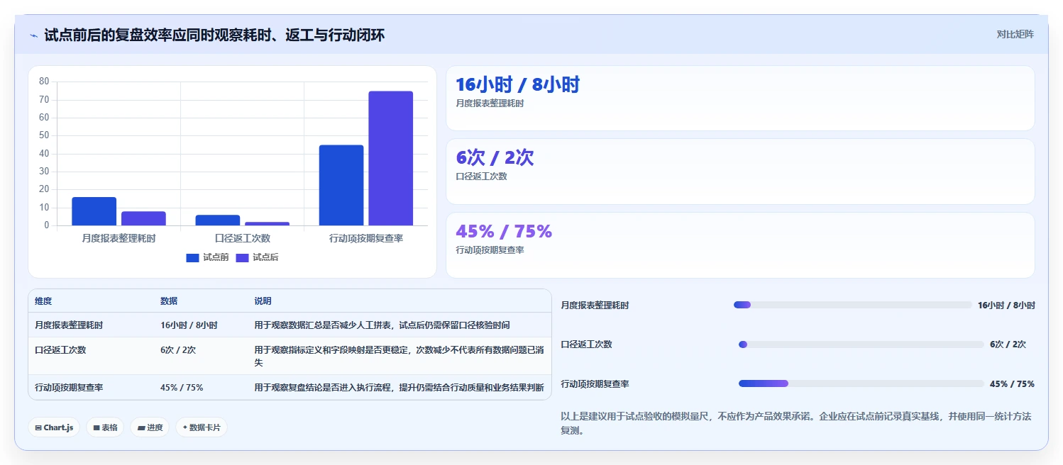Viewport: 1063px width, 465px height.
Task: Click chart x-axis label 月度报表整理耗时
Action: 119,239
